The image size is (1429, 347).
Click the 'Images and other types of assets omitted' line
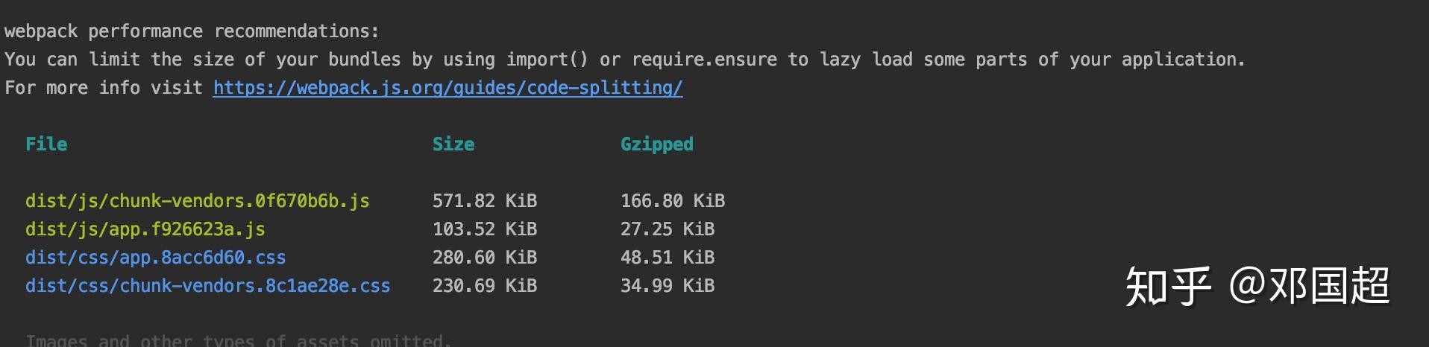tap(239, 340)
